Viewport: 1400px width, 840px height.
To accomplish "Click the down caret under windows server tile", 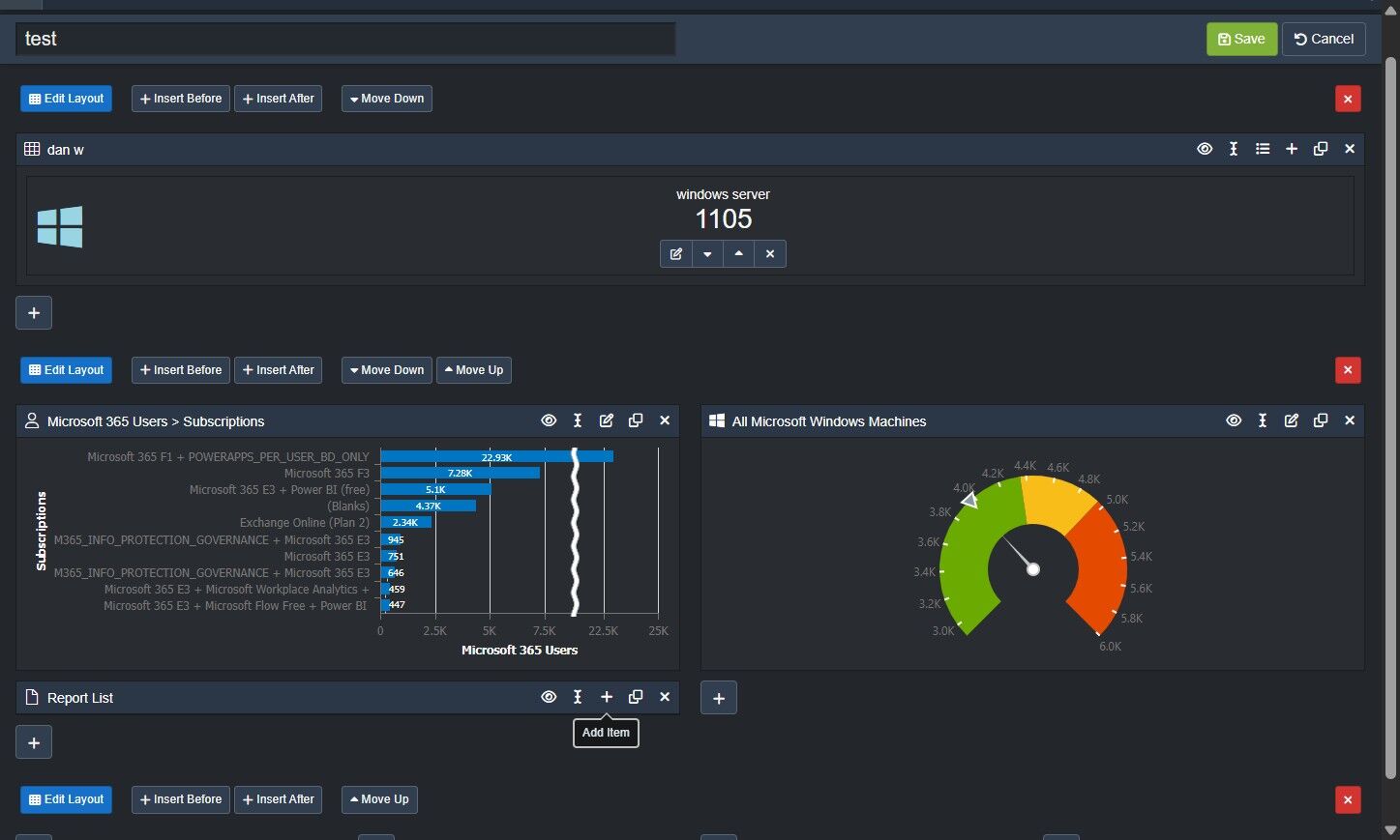I will 707,254.
